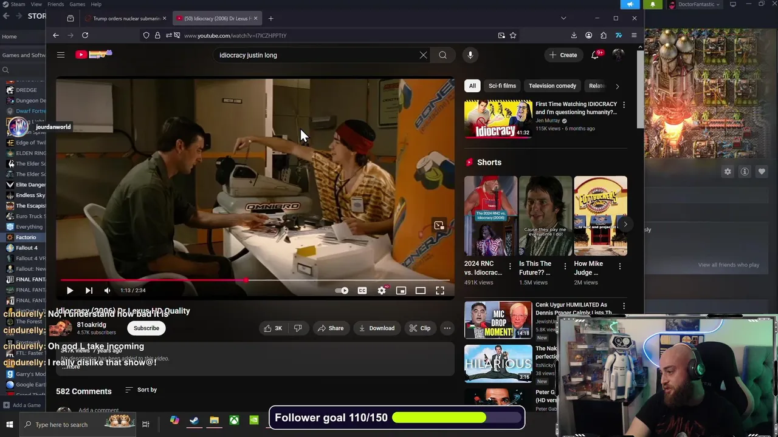The height and width of the screenshot is (437, 778).
Task: Create a Clip of the video
Action: tap(419, 328)
